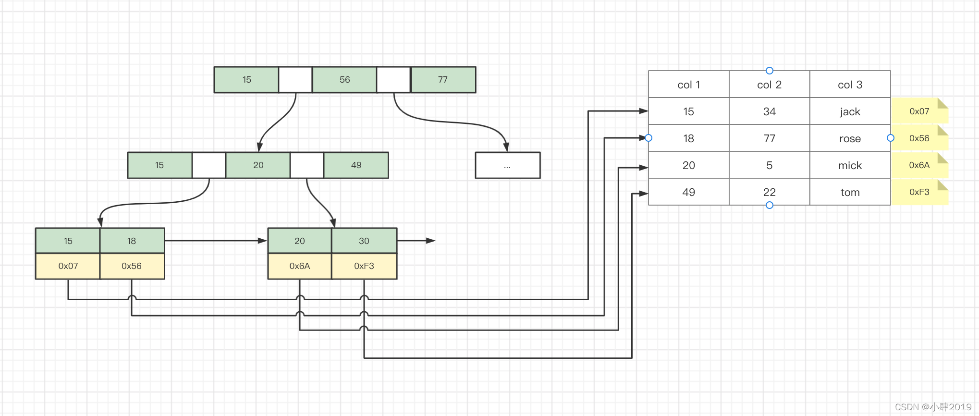Select the col 2 table header

(x=770, y=85)
